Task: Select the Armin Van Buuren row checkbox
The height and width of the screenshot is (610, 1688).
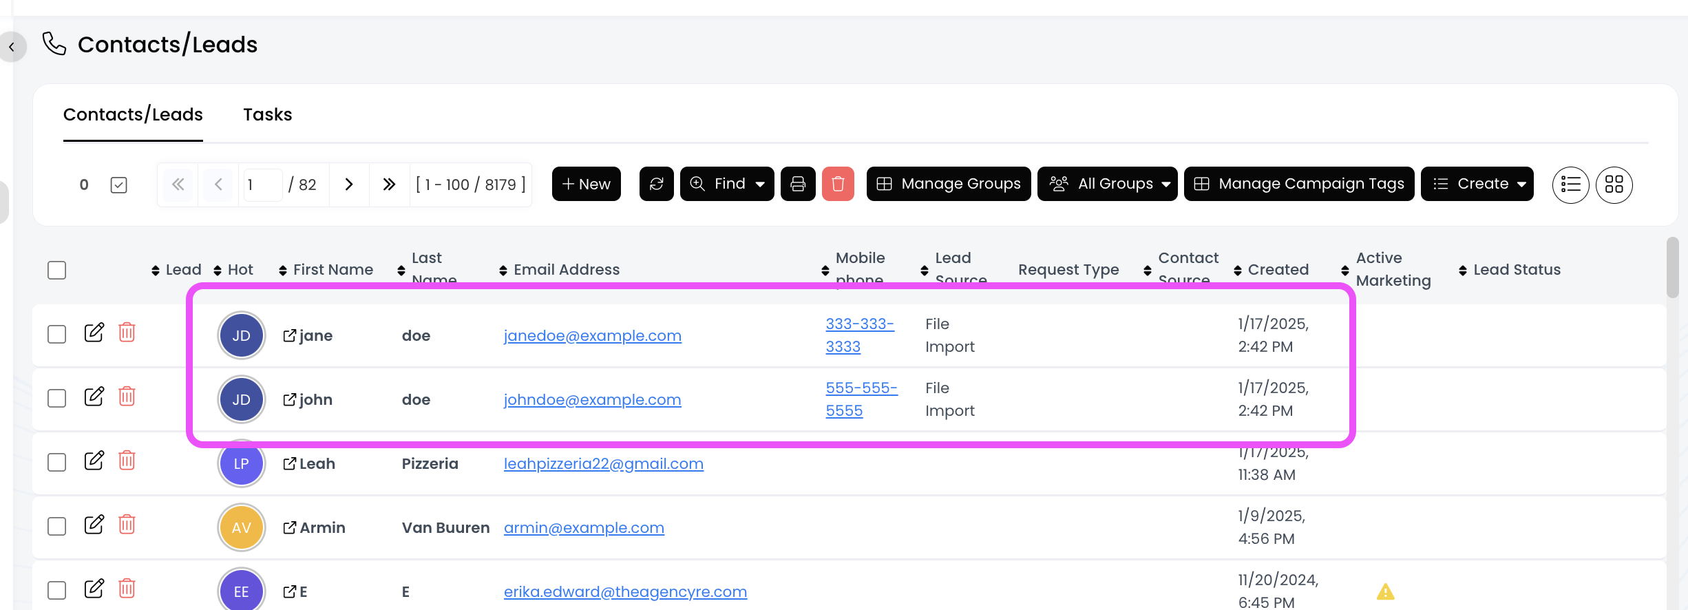Action: point(57,526)
